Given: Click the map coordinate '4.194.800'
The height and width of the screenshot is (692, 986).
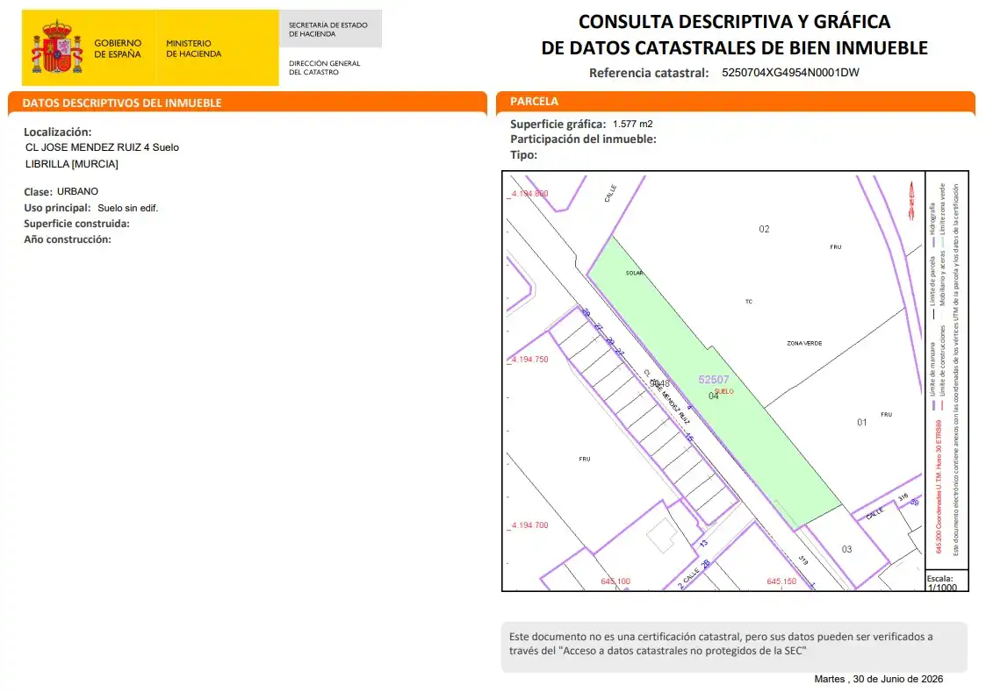Looking at the screenshot, I should (x=529, y=194).
